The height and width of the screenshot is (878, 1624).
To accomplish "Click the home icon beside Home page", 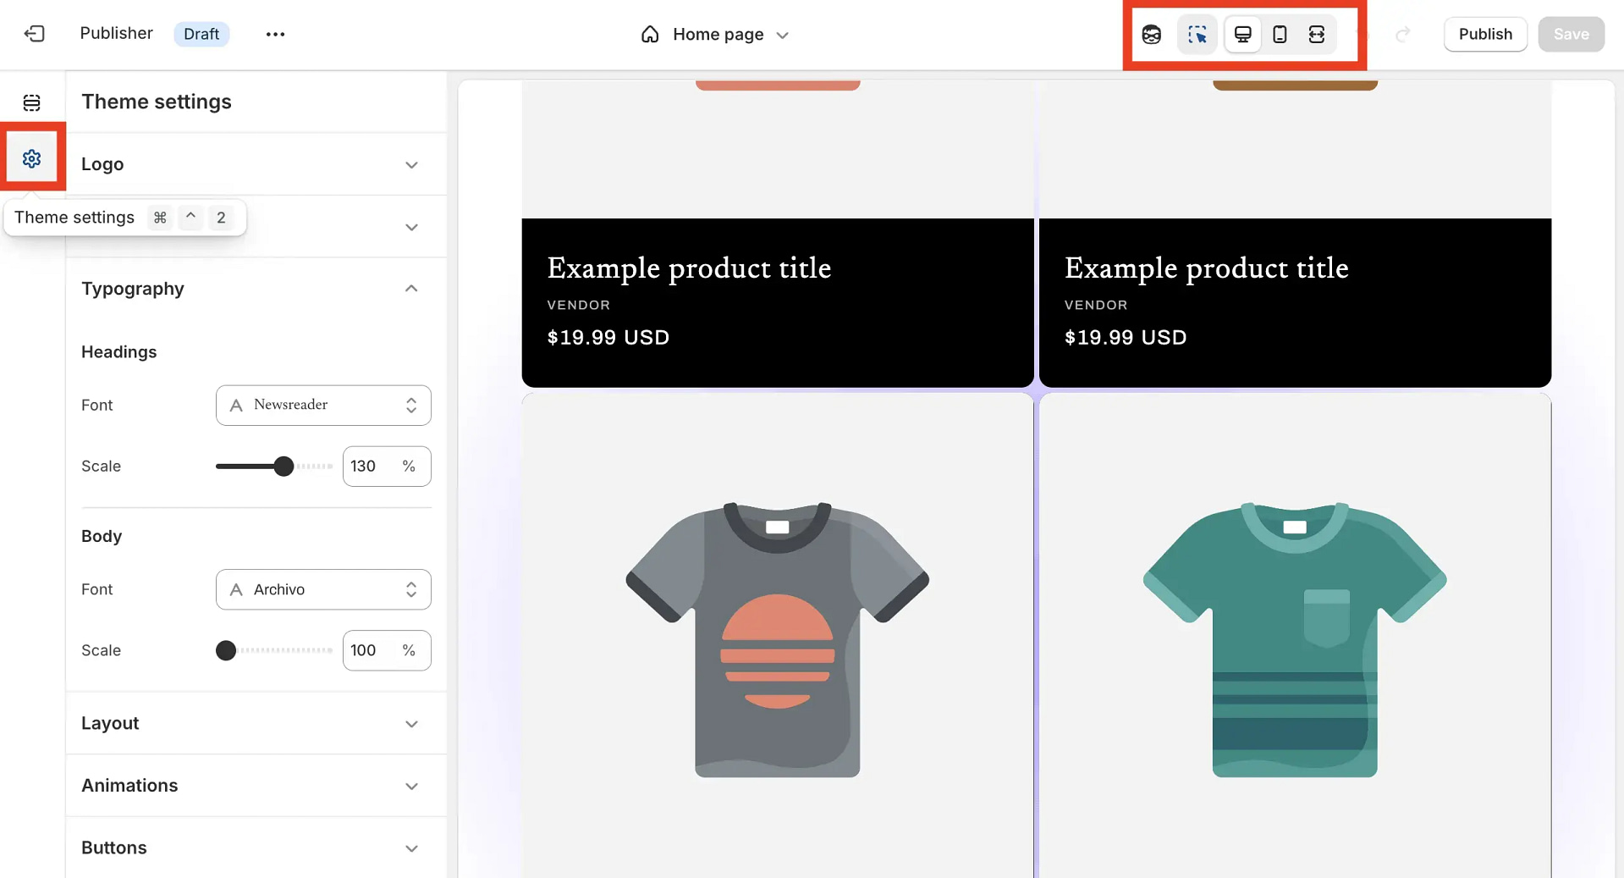I will coord(650,34).
